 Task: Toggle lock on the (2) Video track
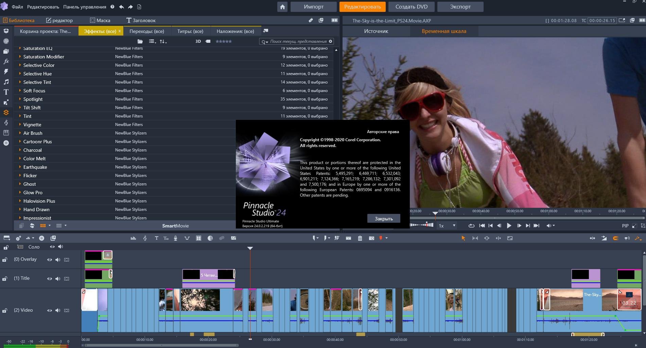point(5,311)
